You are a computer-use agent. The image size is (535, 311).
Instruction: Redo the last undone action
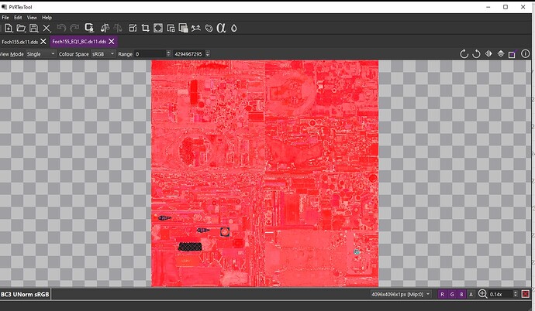click(74, 28)
